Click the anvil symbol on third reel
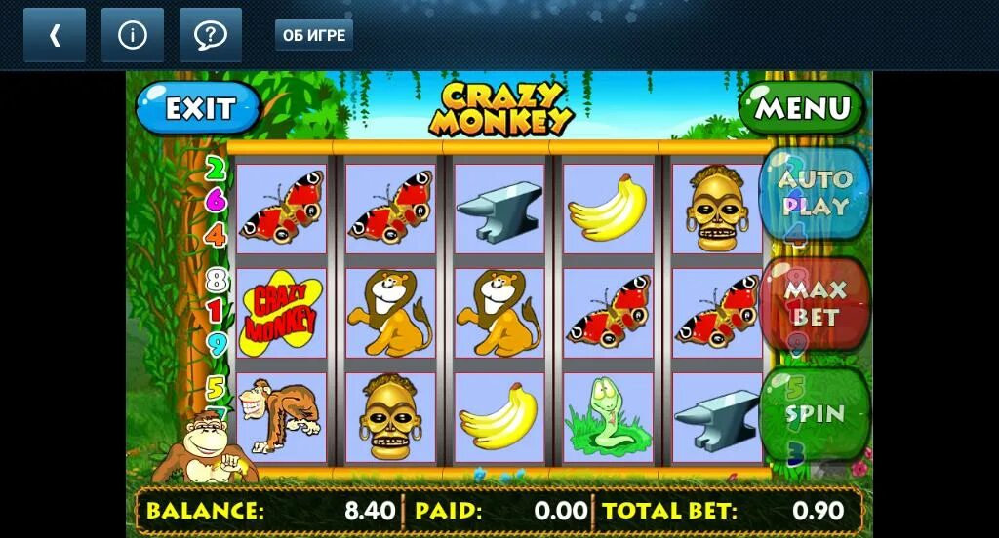The image size is (999, 538). tap(499, 209)
